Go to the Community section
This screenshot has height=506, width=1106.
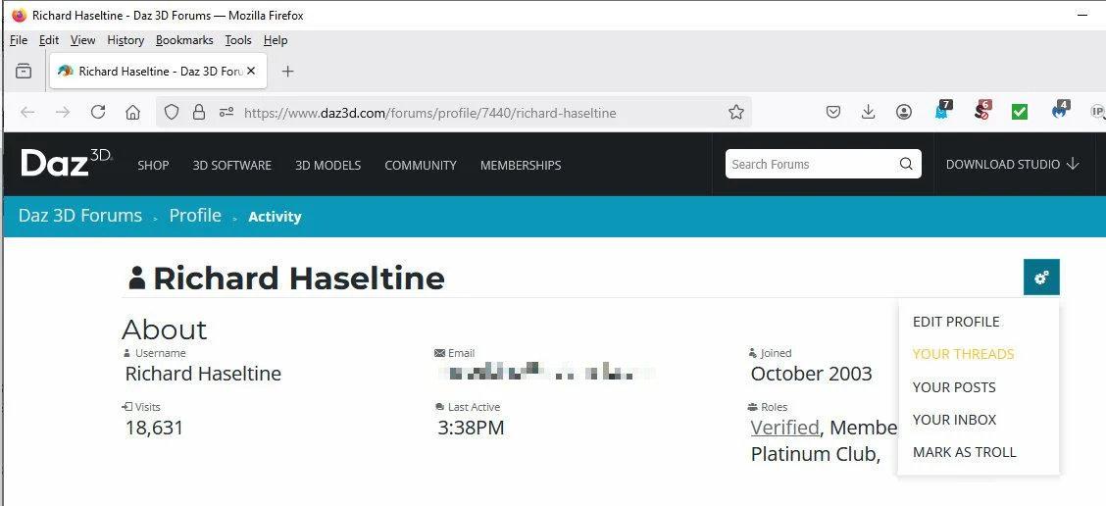pyautogui.click(x=421, y=166)
